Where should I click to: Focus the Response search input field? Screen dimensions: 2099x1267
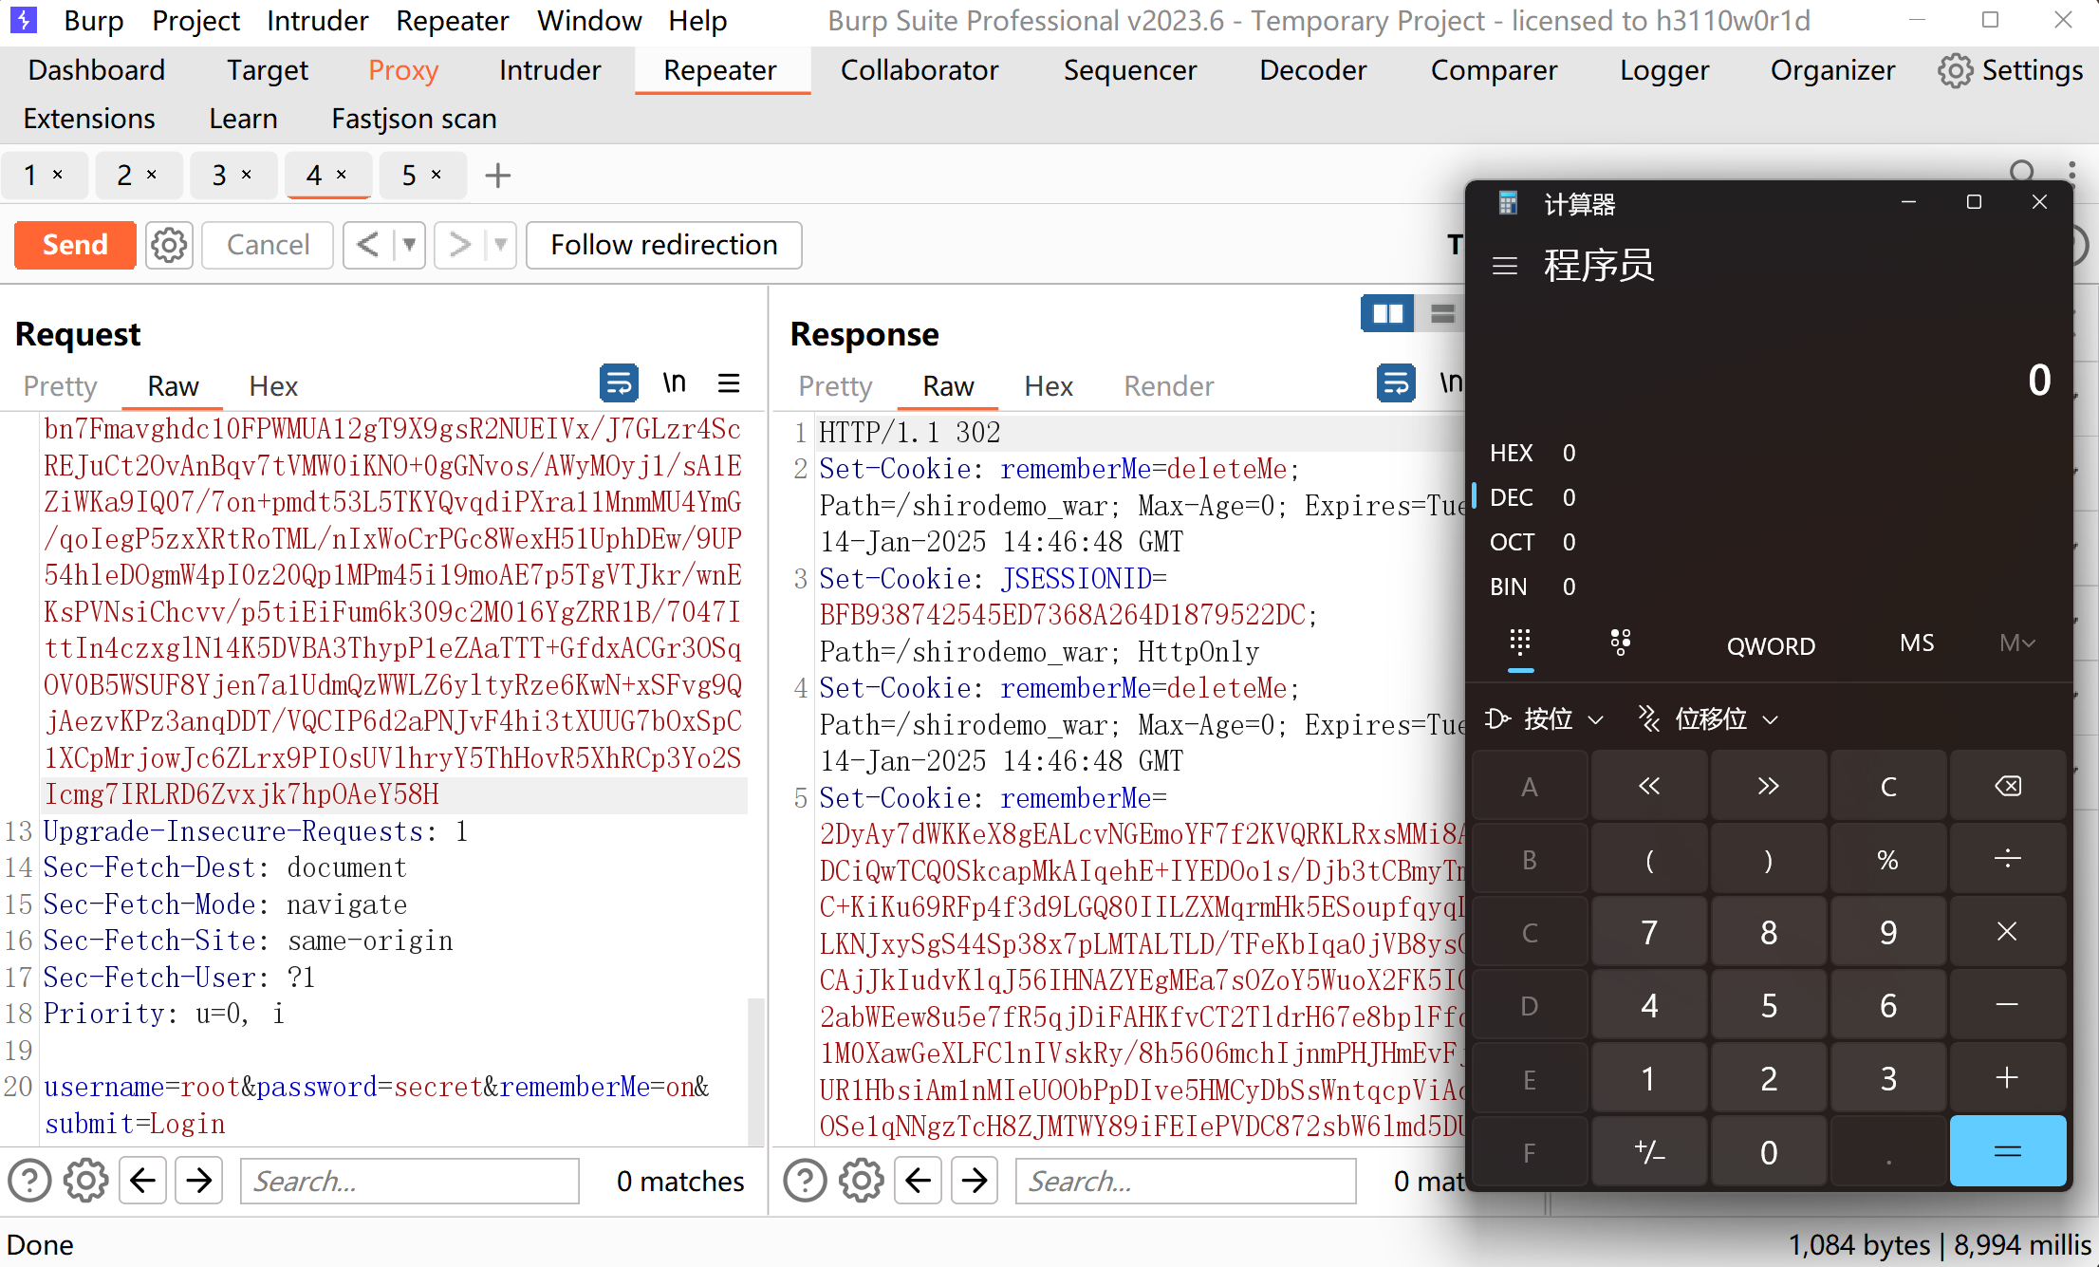point(1185,1181)
